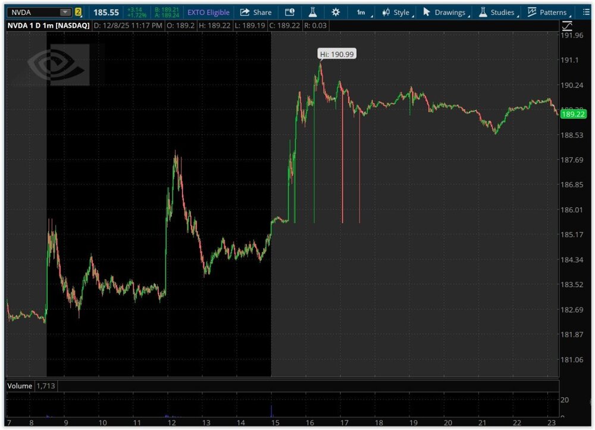The image size is (595, 430).
Task: Open the NVDA symbol dropdown
Action: click(x=64, y=12)
